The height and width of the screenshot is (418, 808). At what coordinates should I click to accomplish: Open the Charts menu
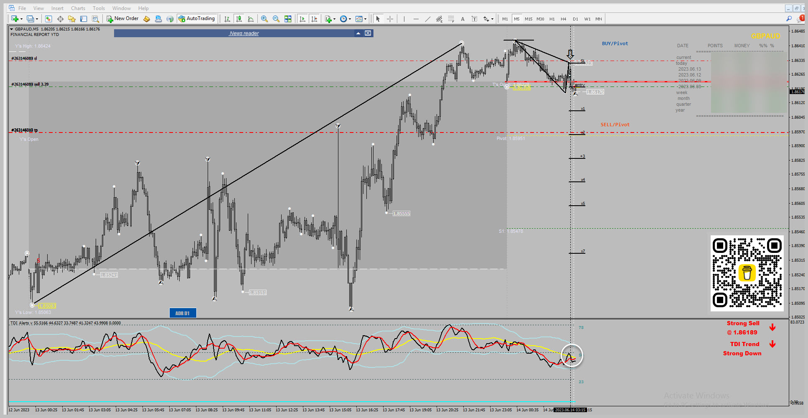[78, 8]
